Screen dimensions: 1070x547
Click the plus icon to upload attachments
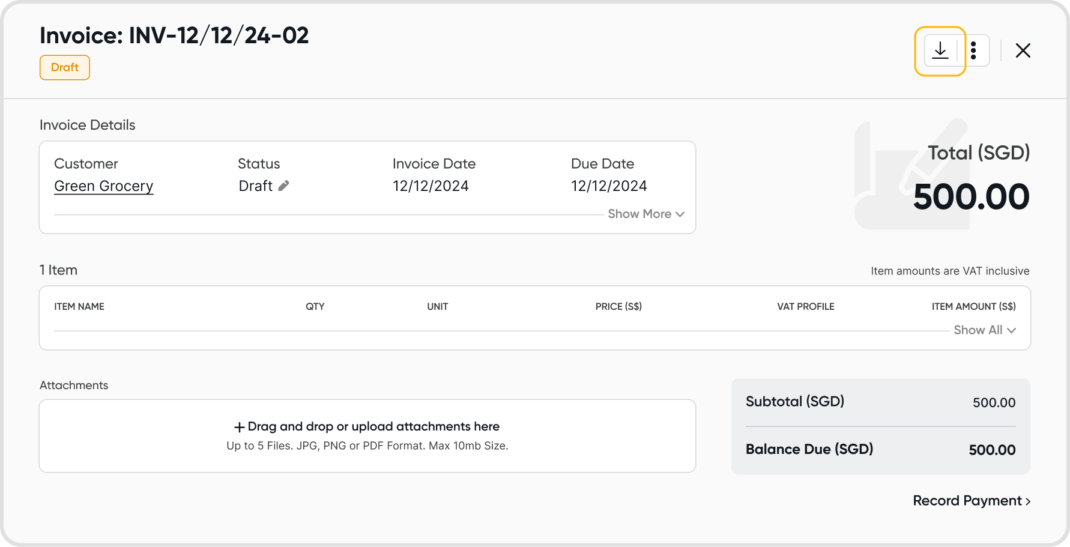[x=239, y=428]
